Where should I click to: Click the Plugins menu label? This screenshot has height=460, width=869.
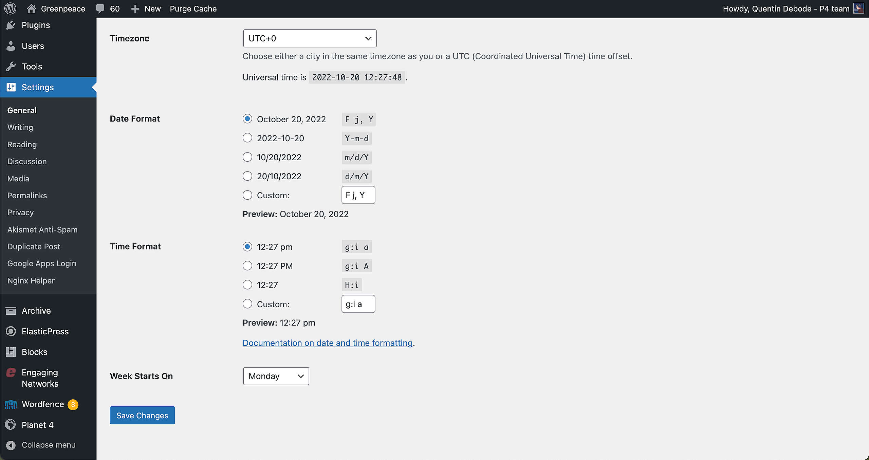pos(36,25)
